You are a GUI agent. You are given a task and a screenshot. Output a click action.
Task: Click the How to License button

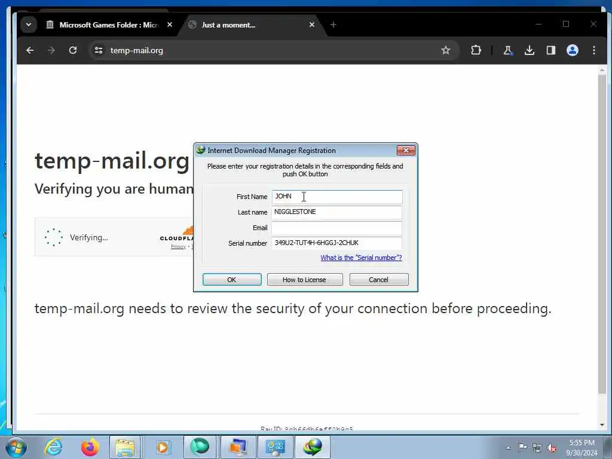[304, 280]
